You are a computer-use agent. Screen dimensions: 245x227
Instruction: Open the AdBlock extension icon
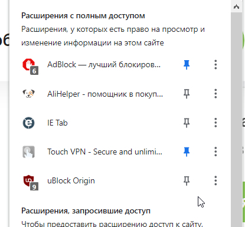tap(30, 66)
